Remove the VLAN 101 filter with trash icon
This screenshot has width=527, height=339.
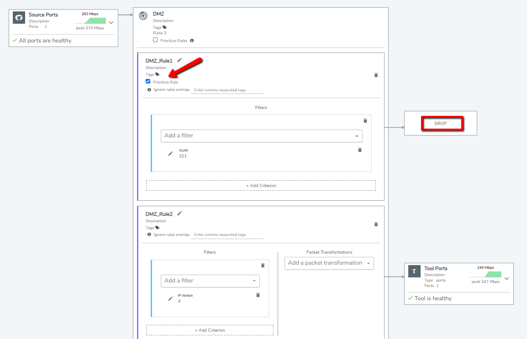point(359,150)
